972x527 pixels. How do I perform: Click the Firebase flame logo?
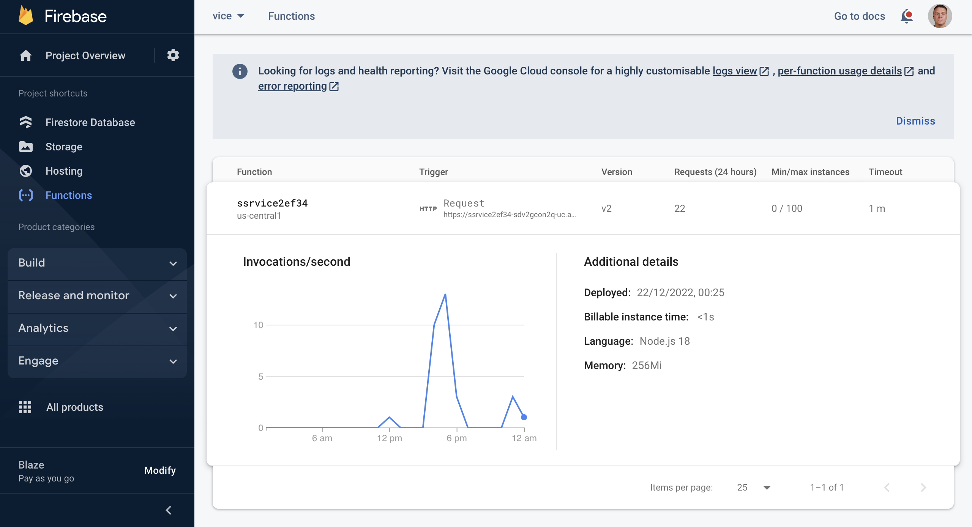26,16
